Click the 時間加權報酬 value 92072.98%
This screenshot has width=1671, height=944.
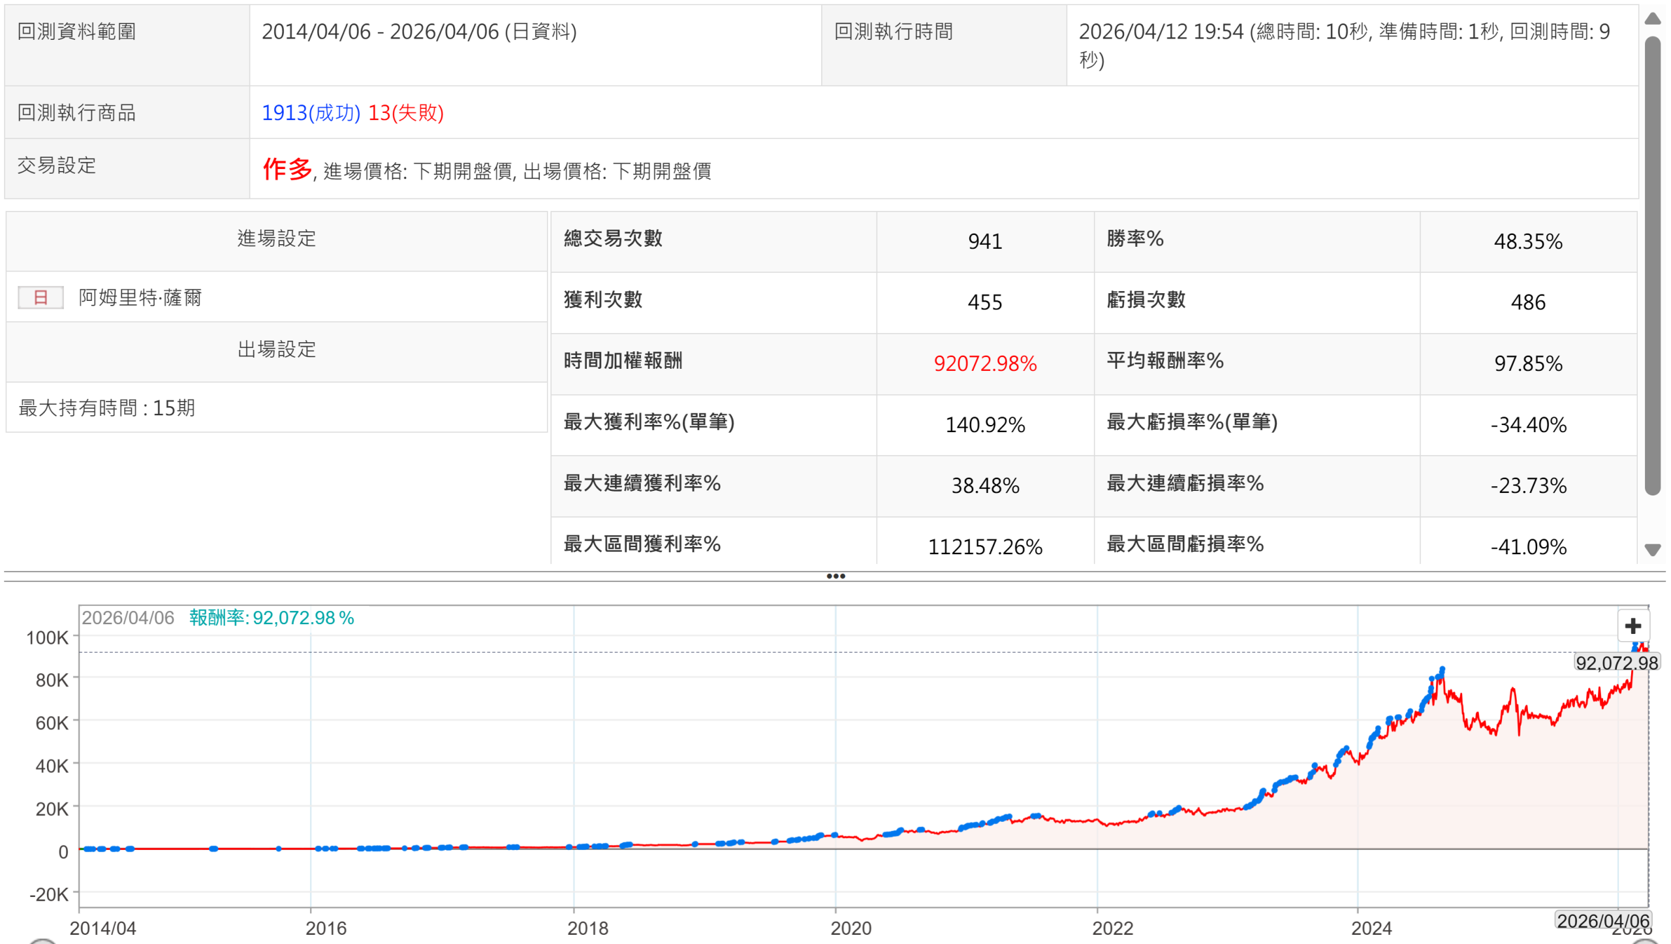pos(984,364)
